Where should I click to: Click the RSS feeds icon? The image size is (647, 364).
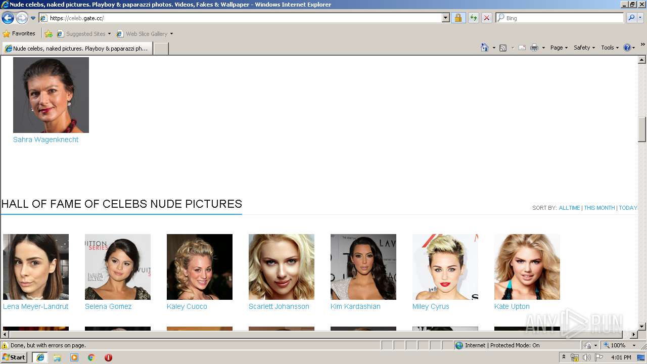point(503,48)
